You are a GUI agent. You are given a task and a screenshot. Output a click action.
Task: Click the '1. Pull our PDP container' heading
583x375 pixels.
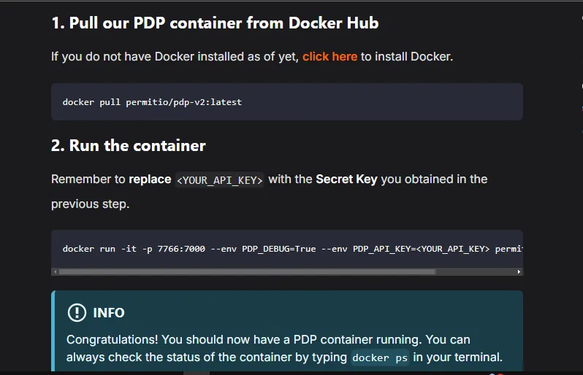pyautogui.click(x=215, y=23)
